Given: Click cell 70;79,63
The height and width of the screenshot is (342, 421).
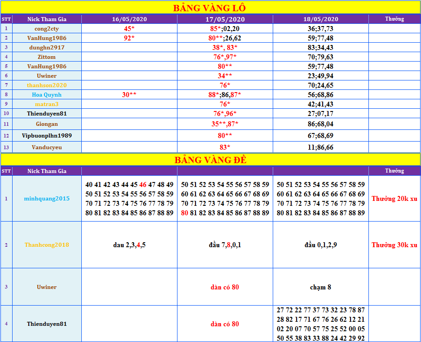Looking at the screenshot, I should coord(321,57).
